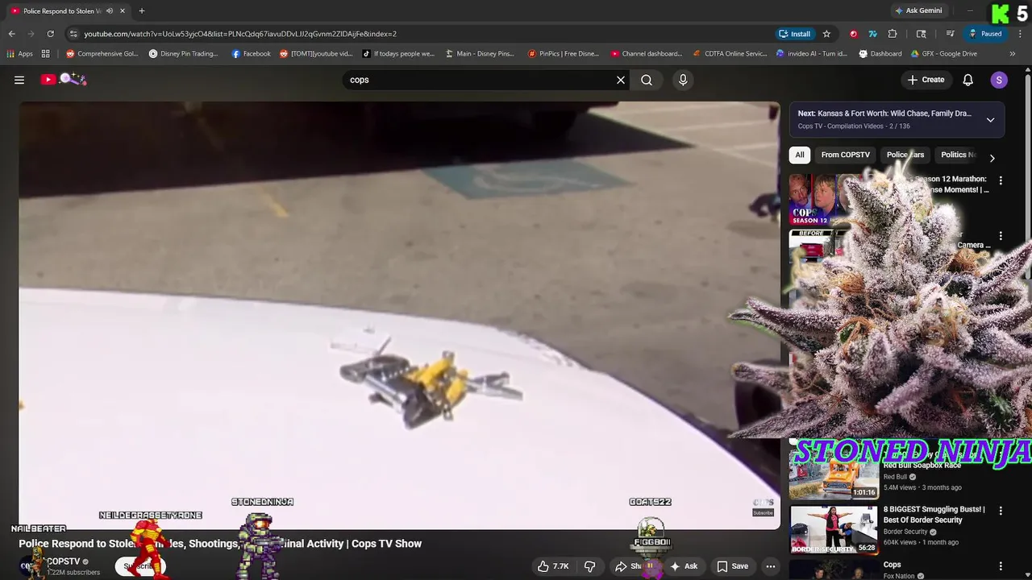Open the Red Bull Soapbox Race thumbnail
This screenshot has height=580, width=1032.
coord(834,475)
